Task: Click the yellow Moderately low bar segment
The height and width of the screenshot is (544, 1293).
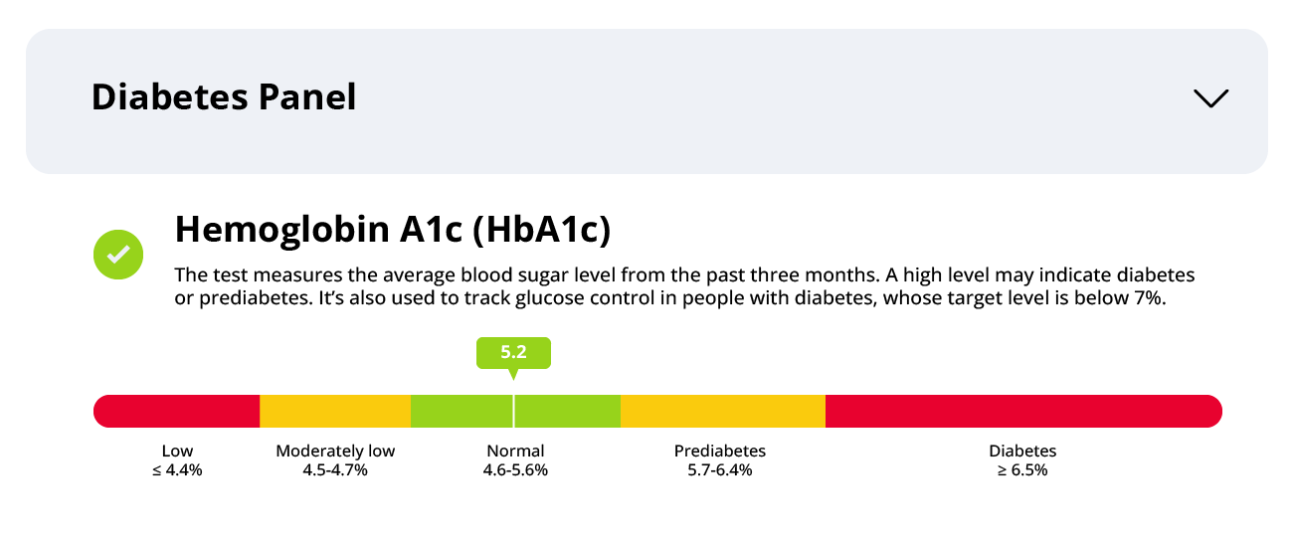Action: pos(335,411)
